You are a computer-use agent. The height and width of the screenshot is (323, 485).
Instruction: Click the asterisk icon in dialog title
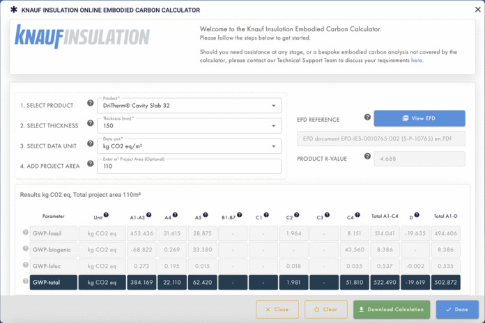click(x=14, y=10)
